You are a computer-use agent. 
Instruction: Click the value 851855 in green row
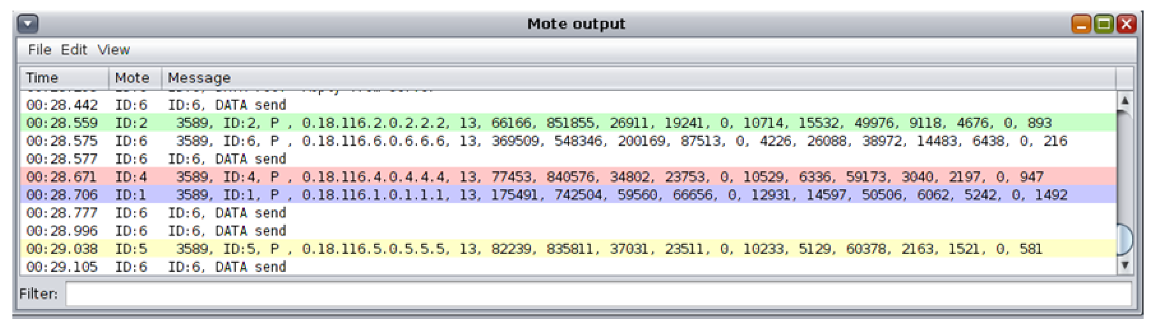click(570, 123)
